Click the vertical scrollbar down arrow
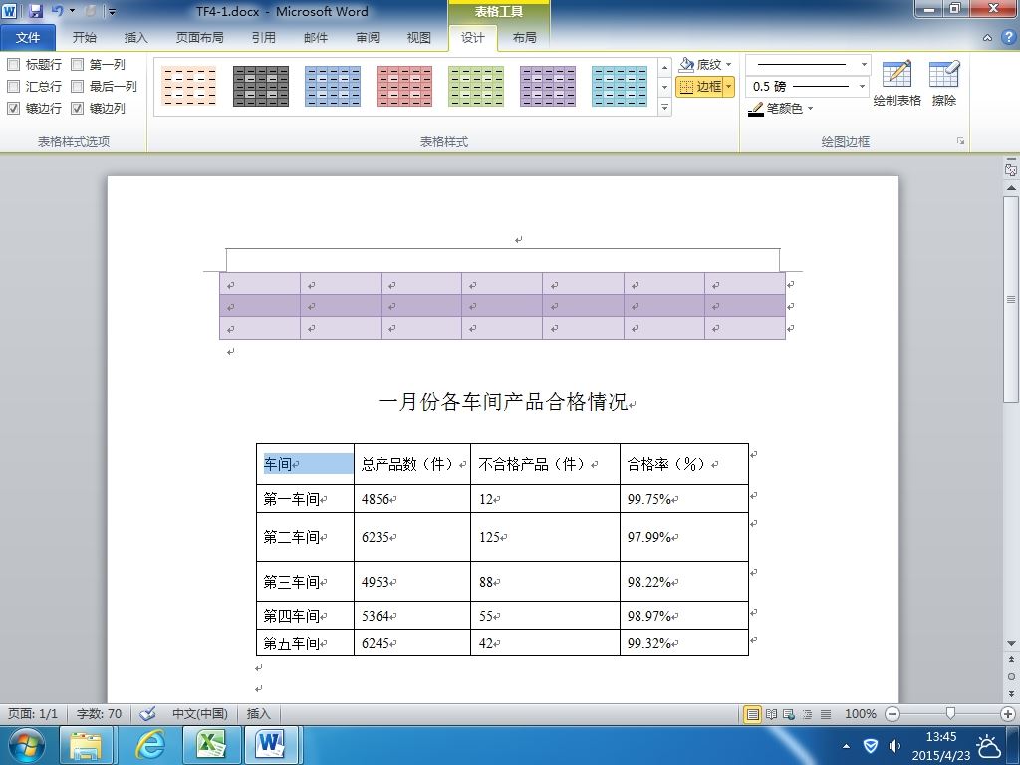Screen dimensions: 1020x765 1011,644
